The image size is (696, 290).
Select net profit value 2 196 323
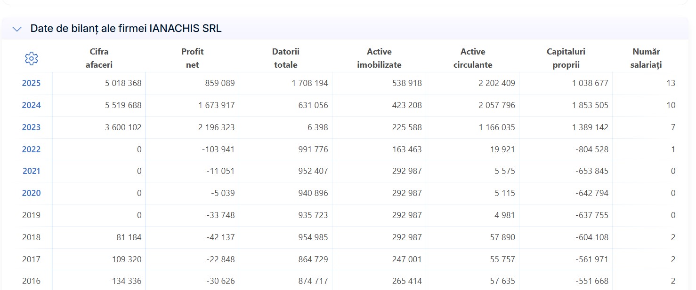[x=217, y=127]
